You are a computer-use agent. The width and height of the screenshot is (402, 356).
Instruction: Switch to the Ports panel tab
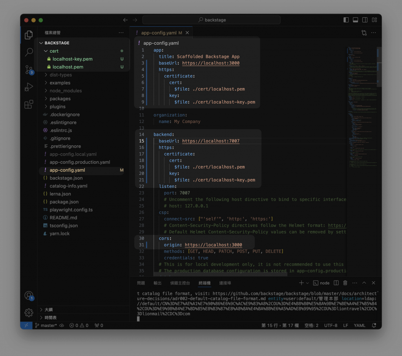[x=225, y=283]
